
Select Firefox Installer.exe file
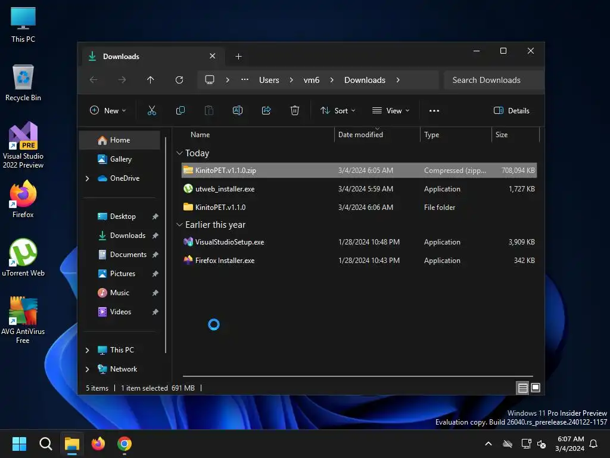pyautogui.click(x=359, y=261)
